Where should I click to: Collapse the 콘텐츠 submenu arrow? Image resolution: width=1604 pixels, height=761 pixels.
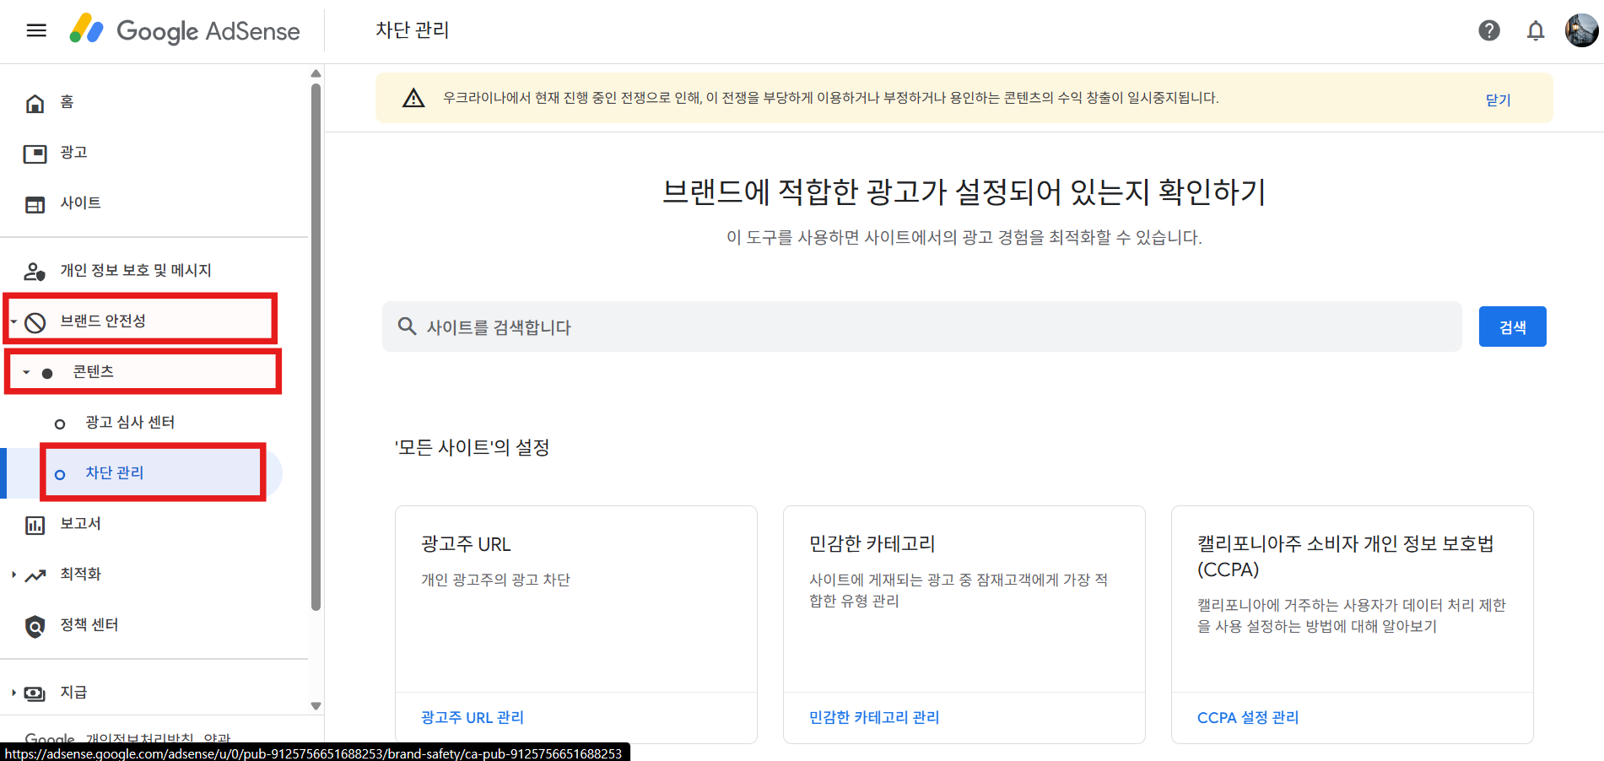coord(26,372)
